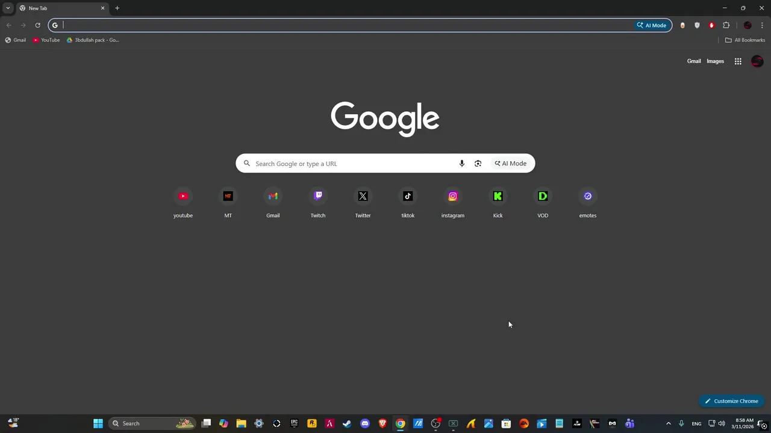Open the All Bookmarks folder
Viewport: 771px width, 433px height.
(x=745, y=40)
